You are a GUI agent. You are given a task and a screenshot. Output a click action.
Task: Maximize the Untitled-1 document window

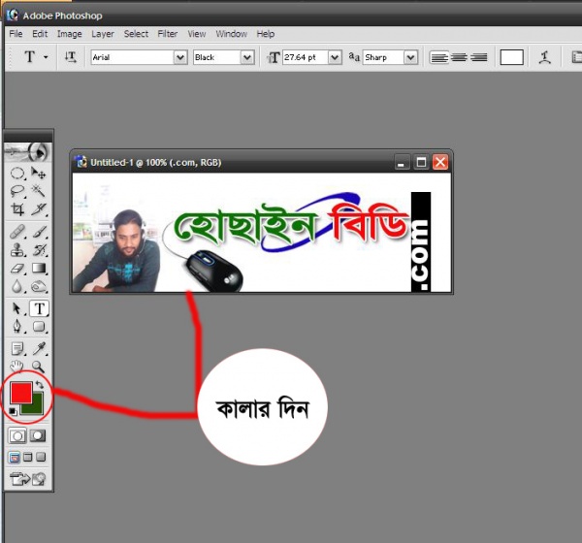421,162
